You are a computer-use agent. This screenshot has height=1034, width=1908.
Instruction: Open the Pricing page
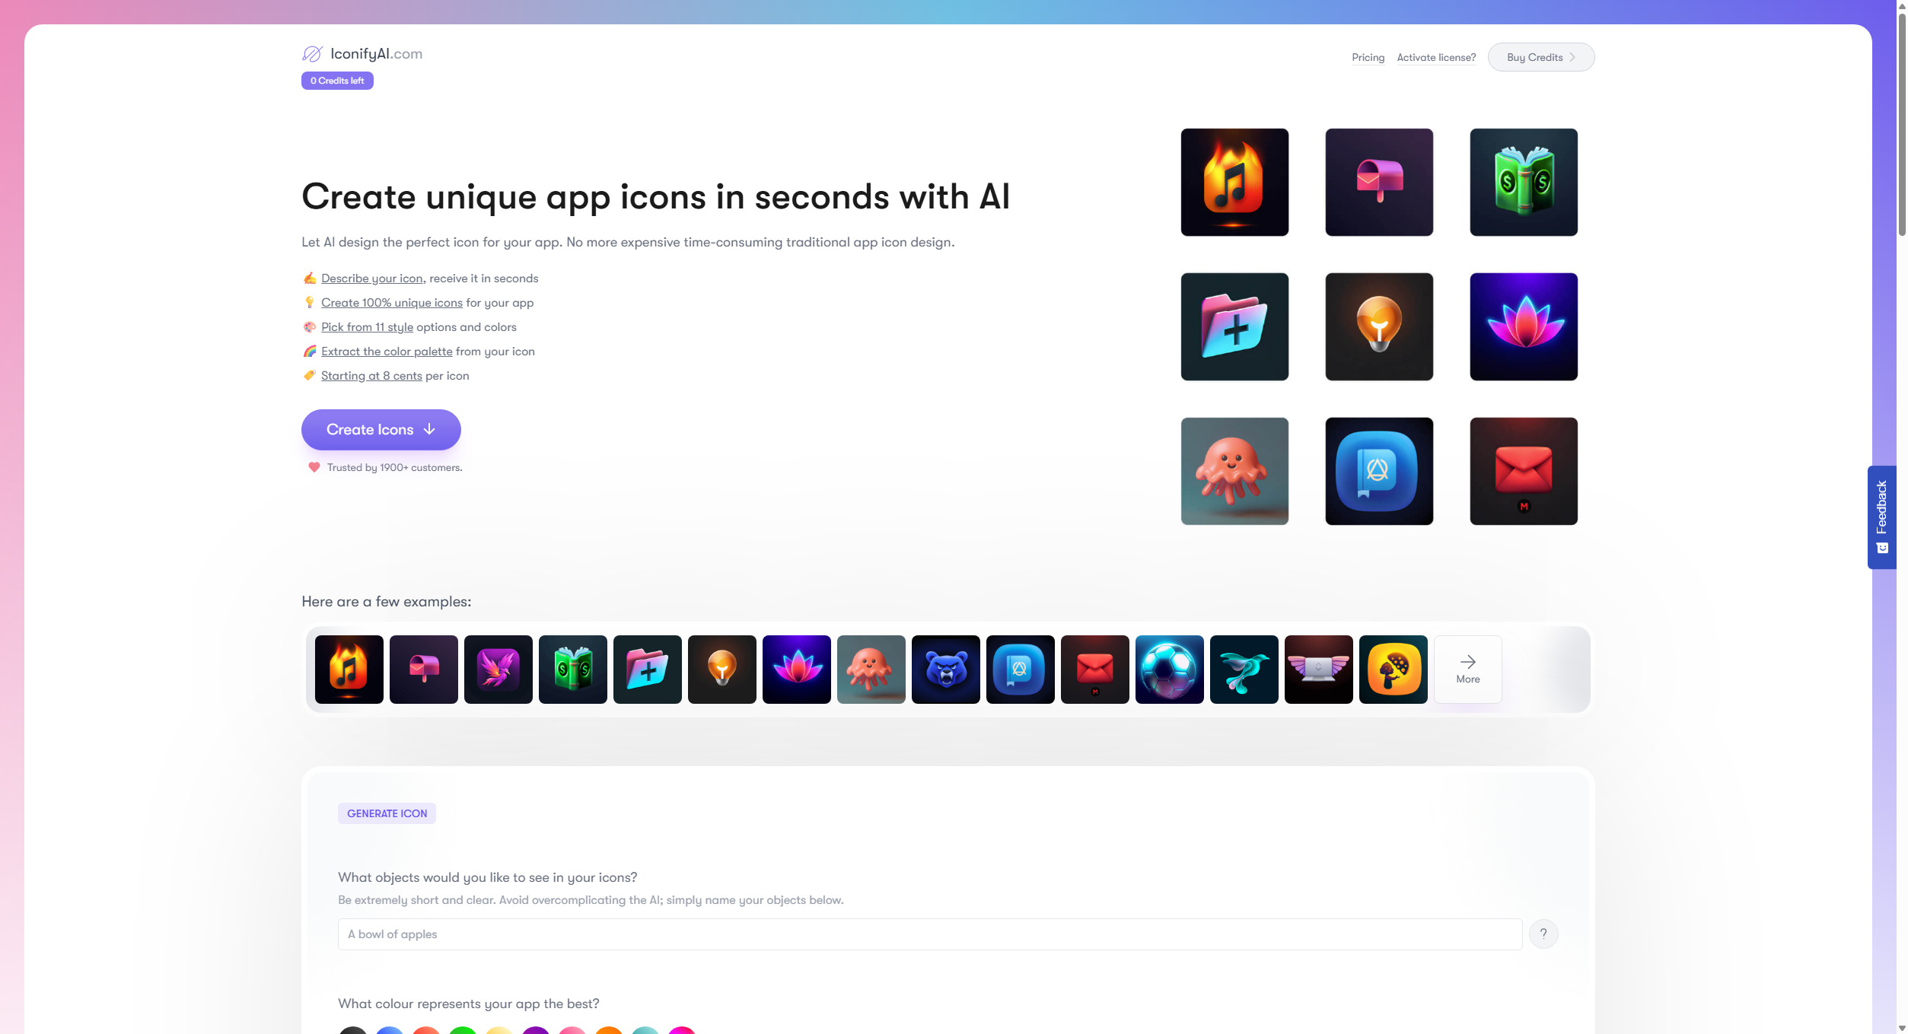click(1368, 58)
